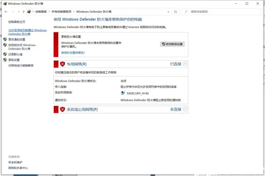Click shield icon beside 启用或关闭 Windows Defender
This screenshot has height=176, width=265.
[x=5, y=45]
